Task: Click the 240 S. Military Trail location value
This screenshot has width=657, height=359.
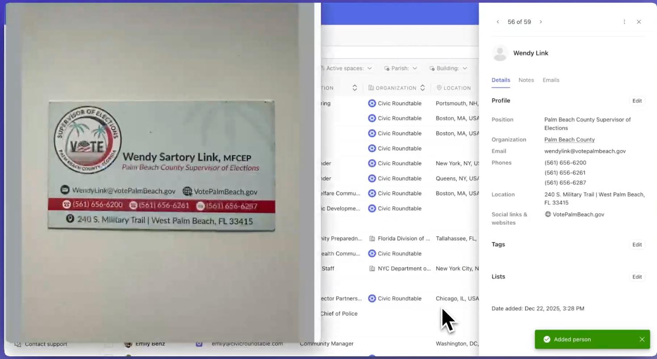Action: click(x=594, y=199)
